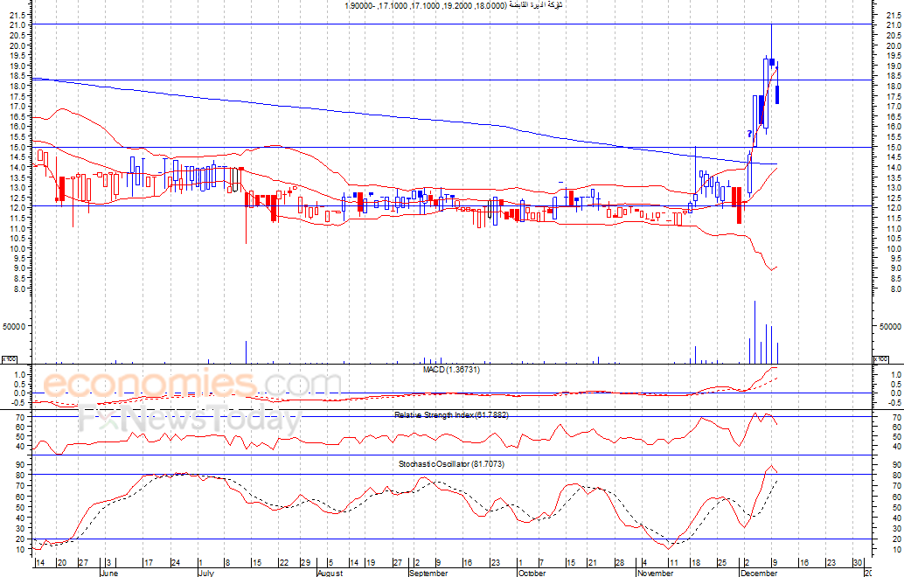
Task: Click the October month label on time axis
Action: [531, 574]
